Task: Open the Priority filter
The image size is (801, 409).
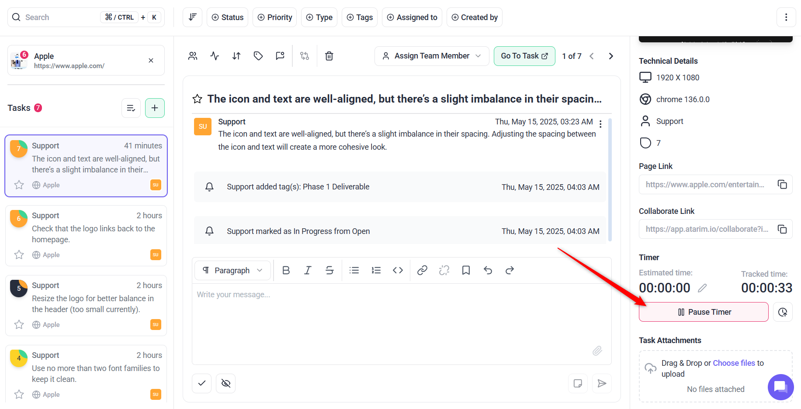Action: pyautogui.click(x=274, y=17)
